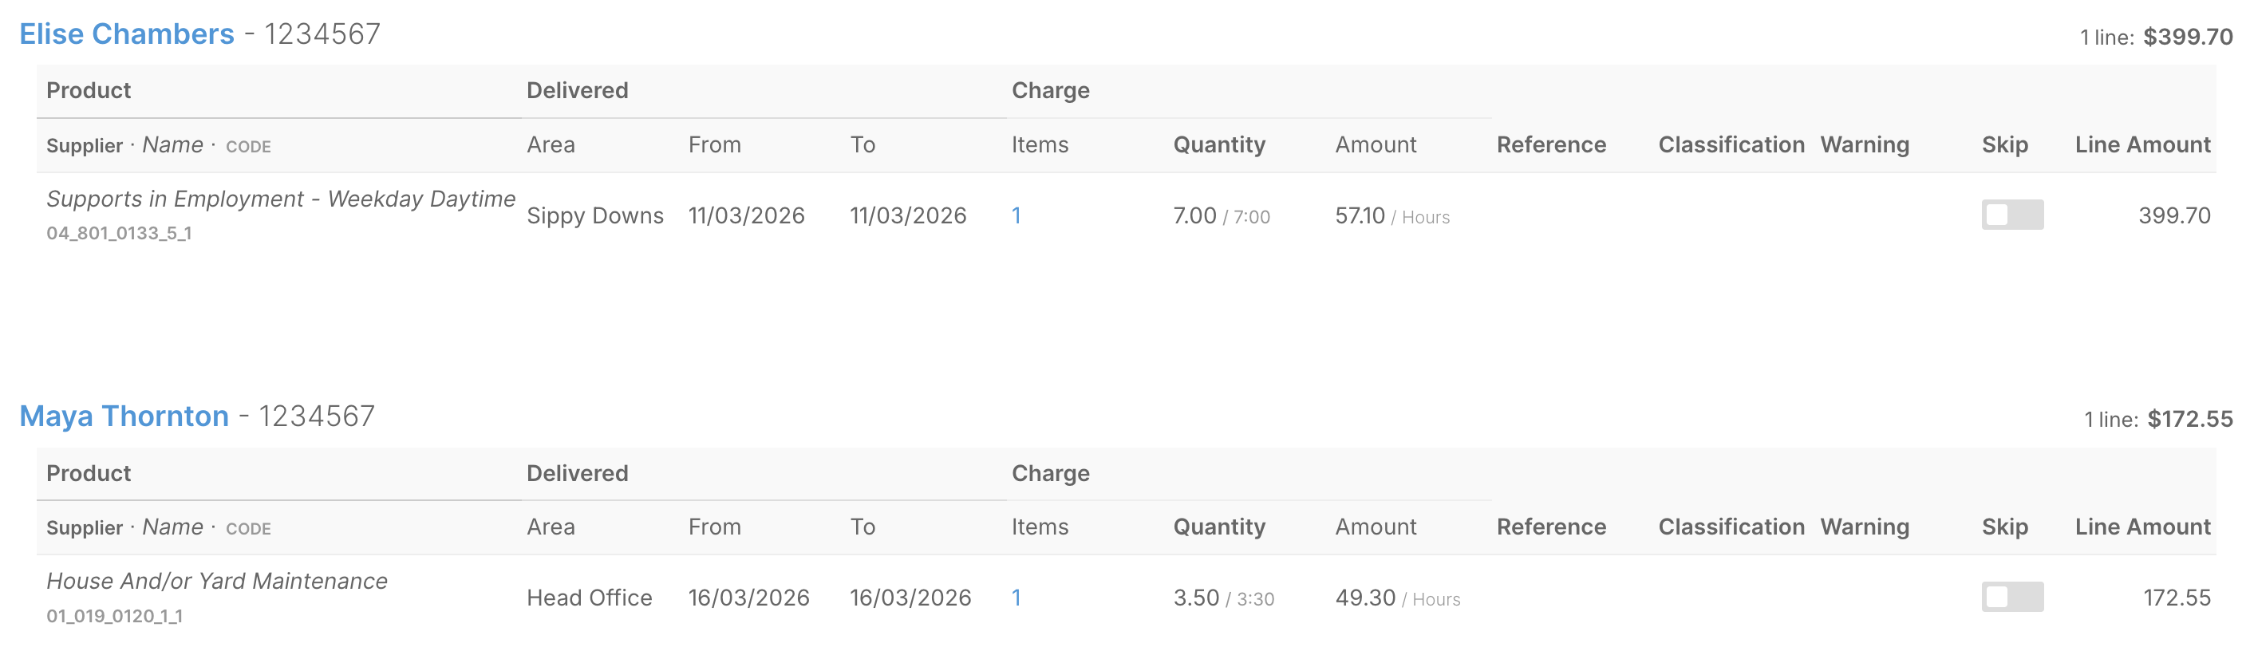The image size is (2250, 659).
Task: Toggle the Skip switch for the 399.70 line
Action: pos(2011,215)
